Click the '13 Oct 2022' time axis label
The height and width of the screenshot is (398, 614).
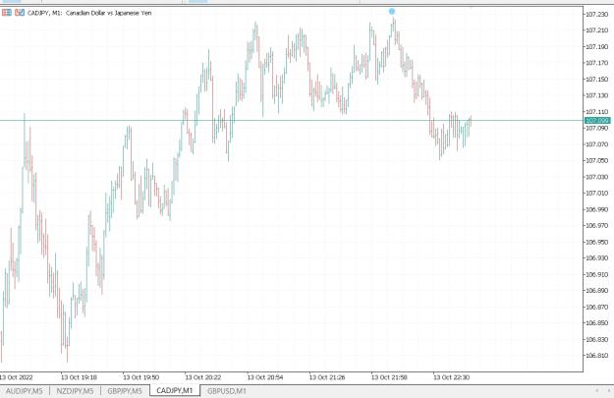[x=16, y=377]
